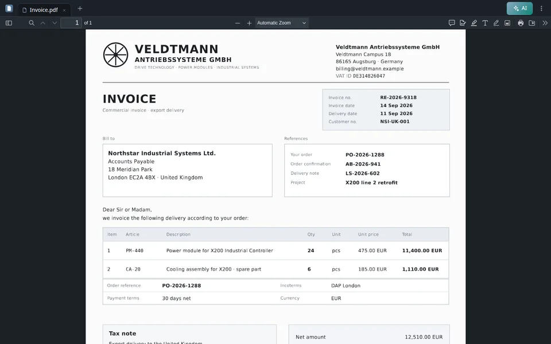Select the comment annotation tool

[x=452, y=23]
